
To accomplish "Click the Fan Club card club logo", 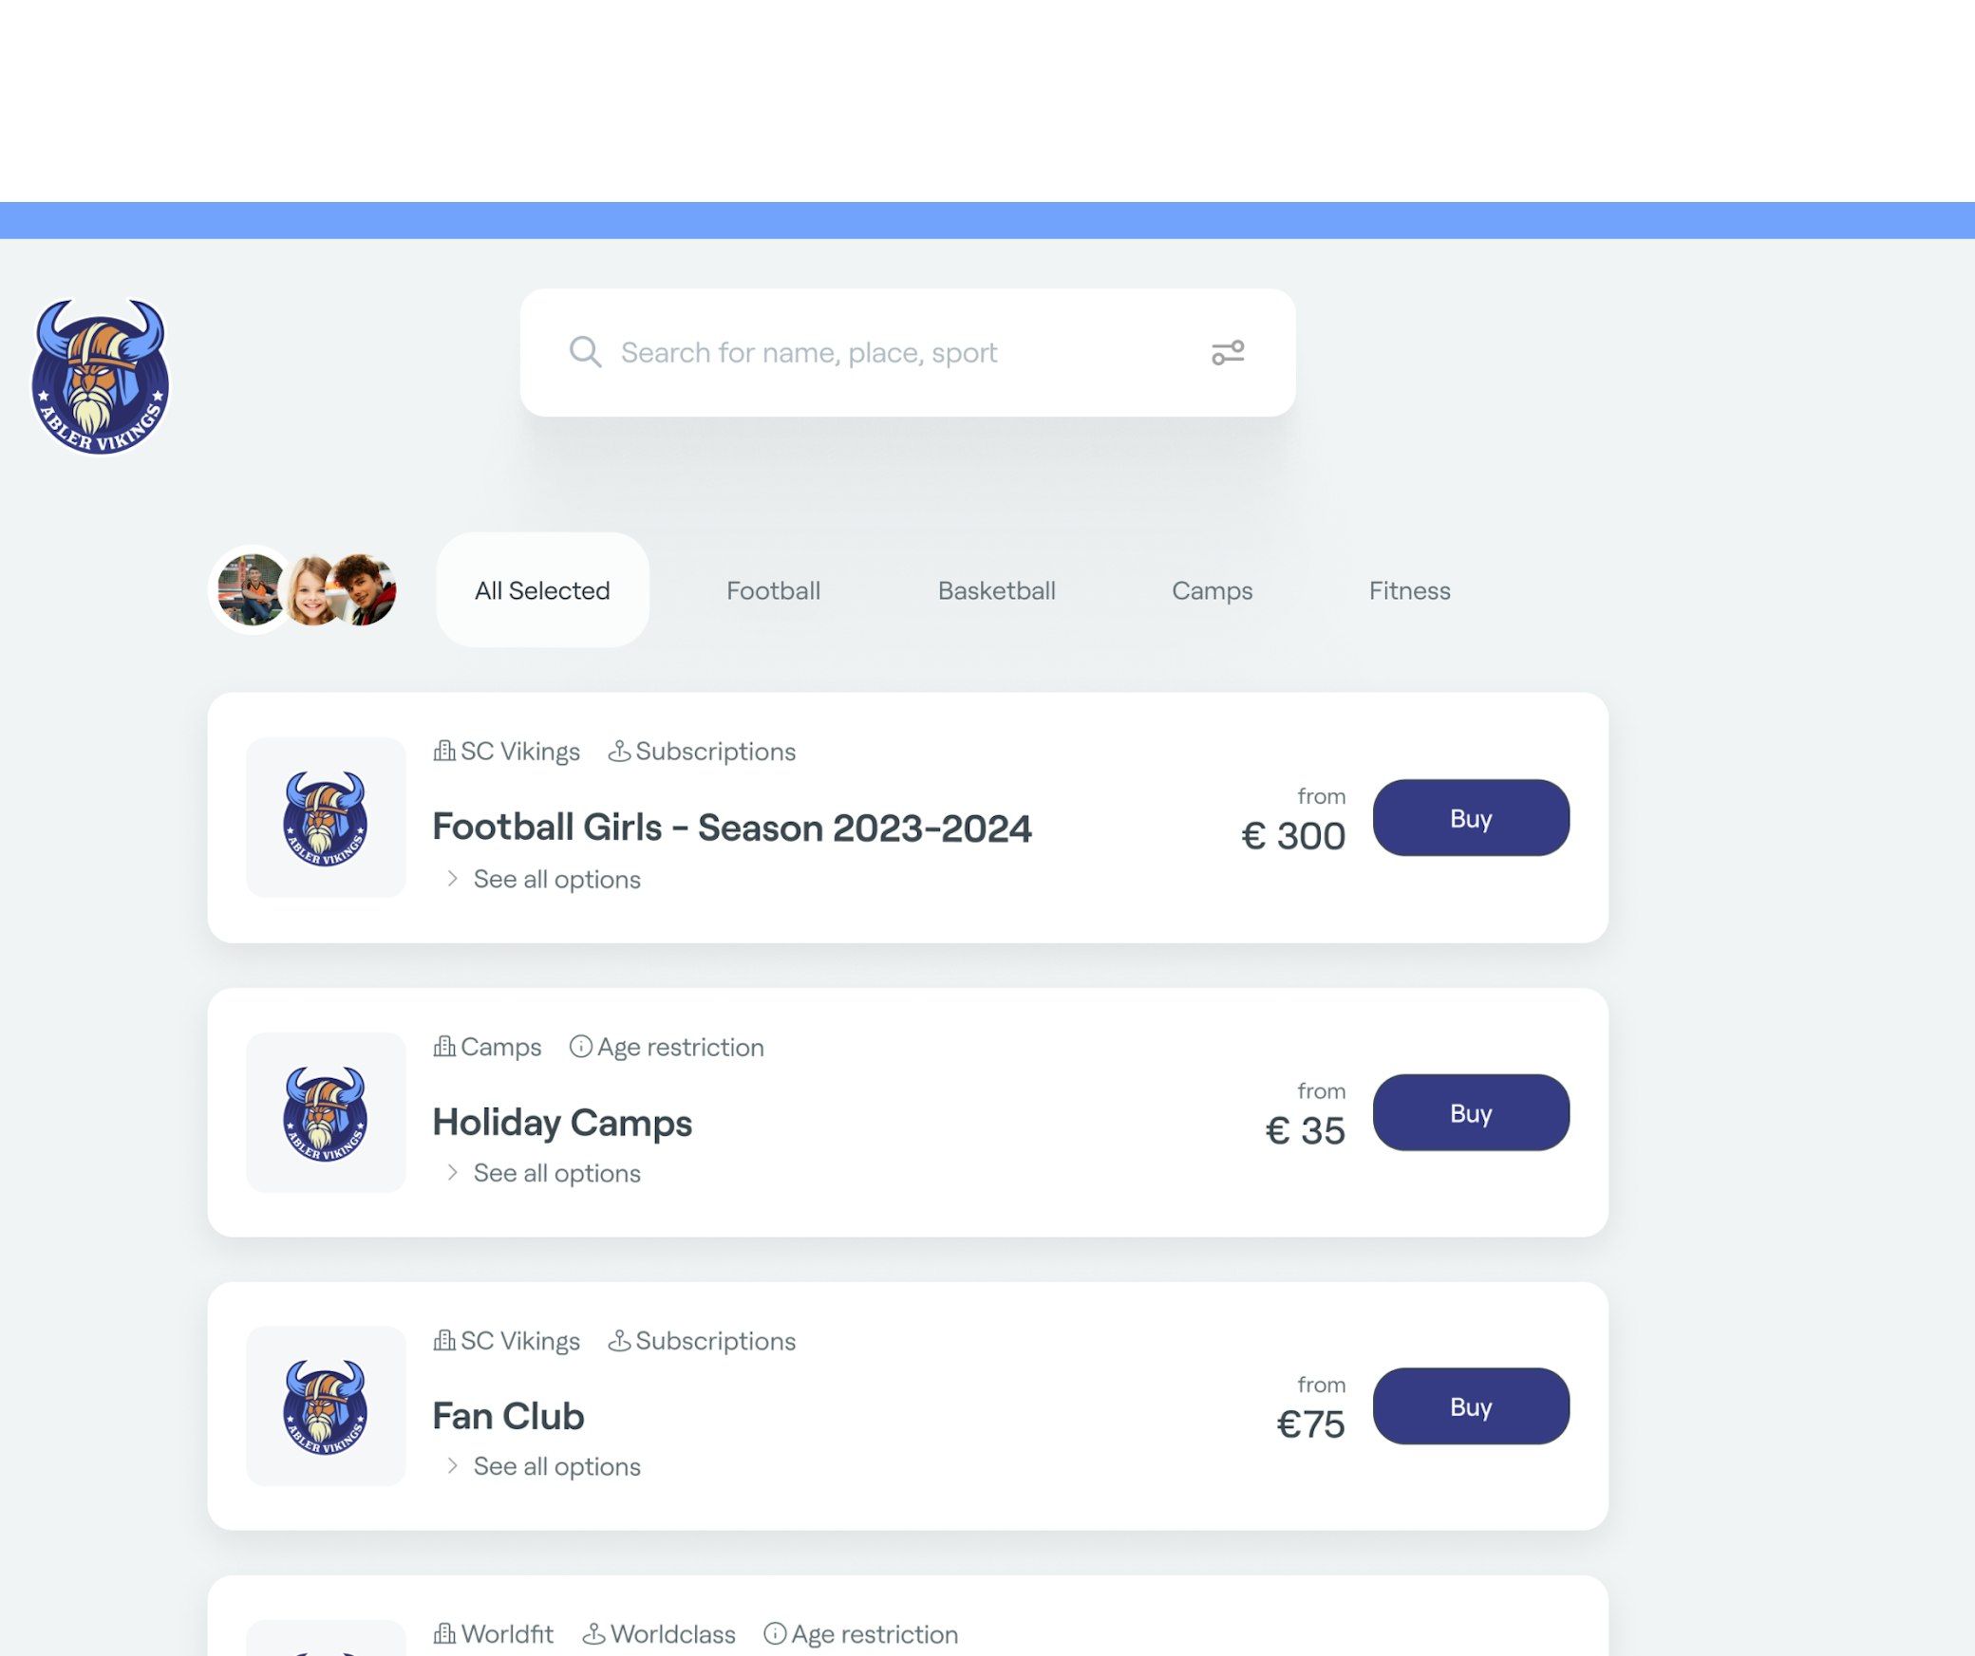I will click(x=326, y=1406).
